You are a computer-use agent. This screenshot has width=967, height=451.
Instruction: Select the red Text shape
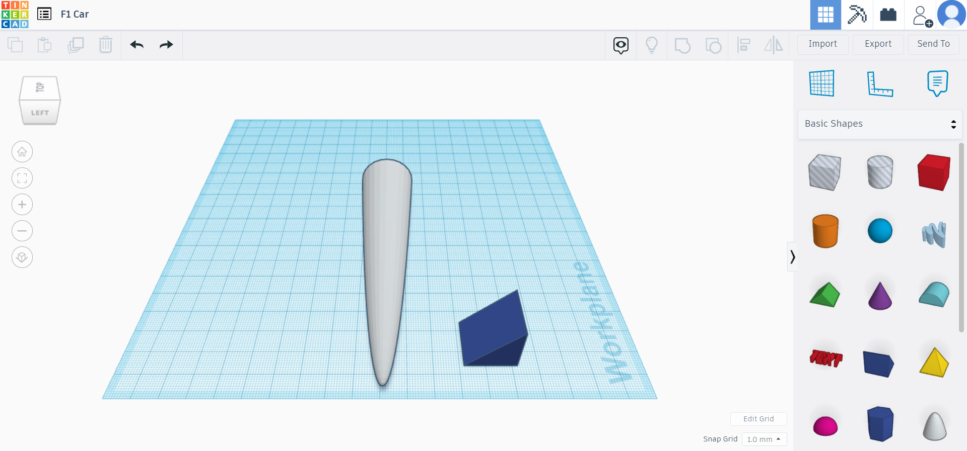coord(826,358)
